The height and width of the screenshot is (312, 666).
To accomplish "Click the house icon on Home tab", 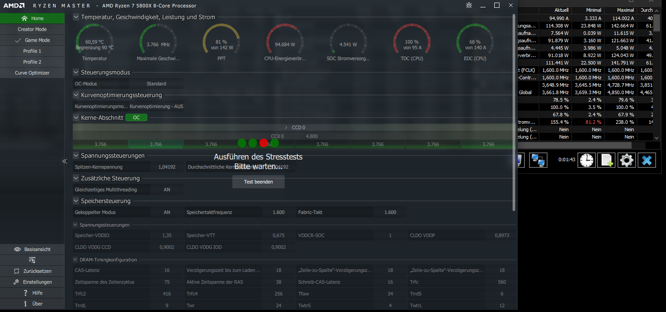I will (x=24, y=18).
